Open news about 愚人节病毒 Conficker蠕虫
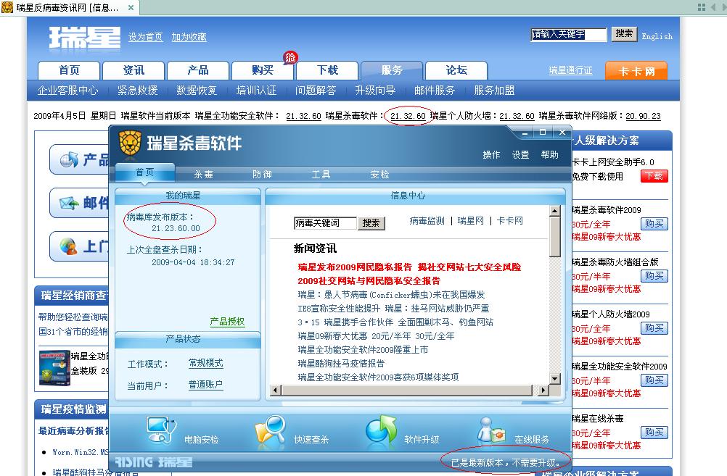 point(391,294)
